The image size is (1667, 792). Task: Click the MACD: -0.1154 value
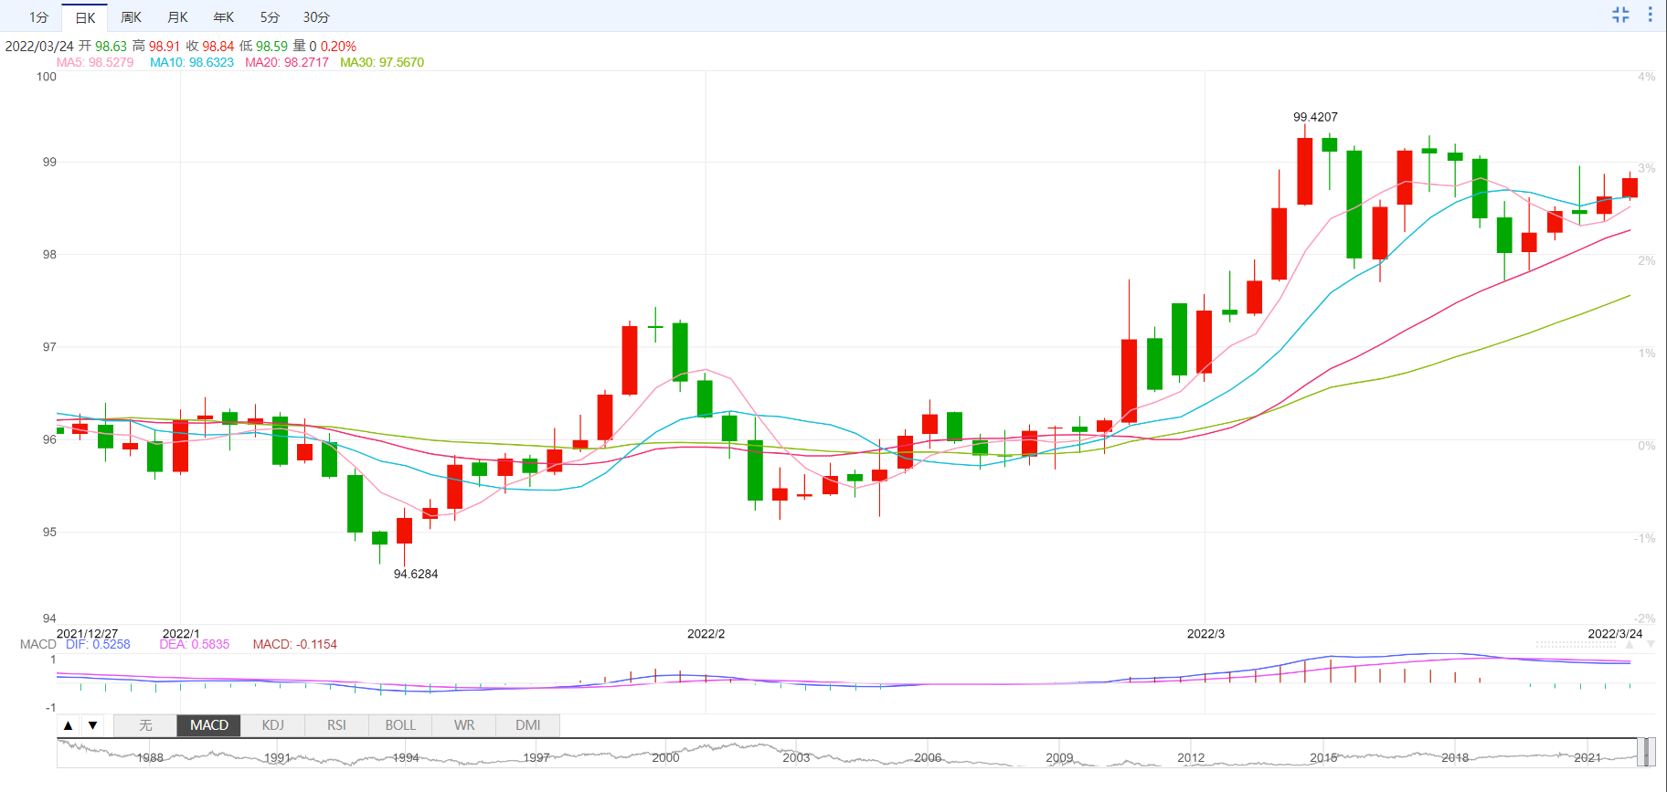[x=295, y=644]
